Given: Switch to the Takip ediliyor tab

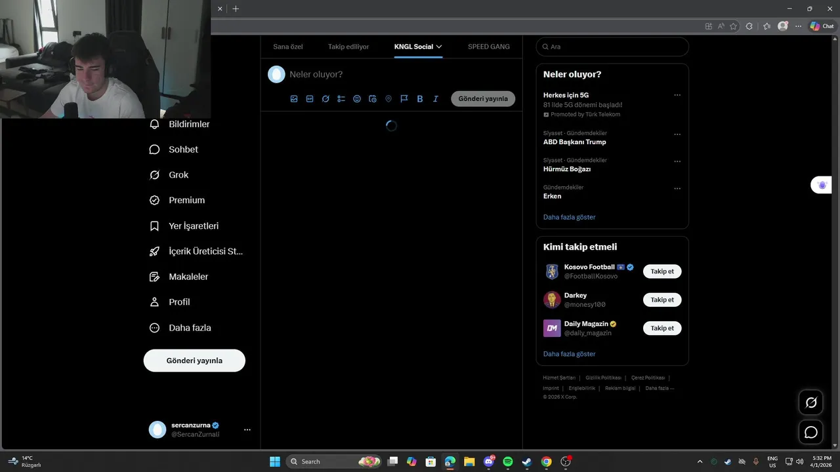Looking at the screenshot, I should [x=348, y=47].
